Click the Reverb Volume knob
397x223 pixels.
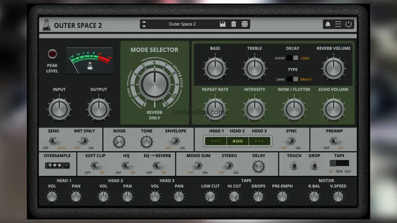333,68
